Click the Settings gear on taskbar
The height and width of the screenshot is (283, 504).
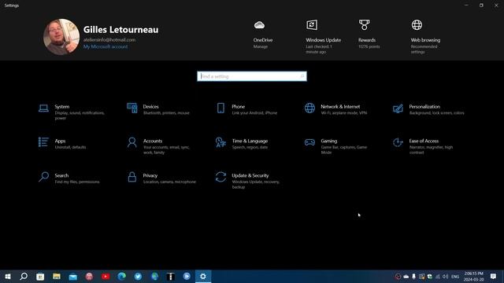click(x=203, y=276)
